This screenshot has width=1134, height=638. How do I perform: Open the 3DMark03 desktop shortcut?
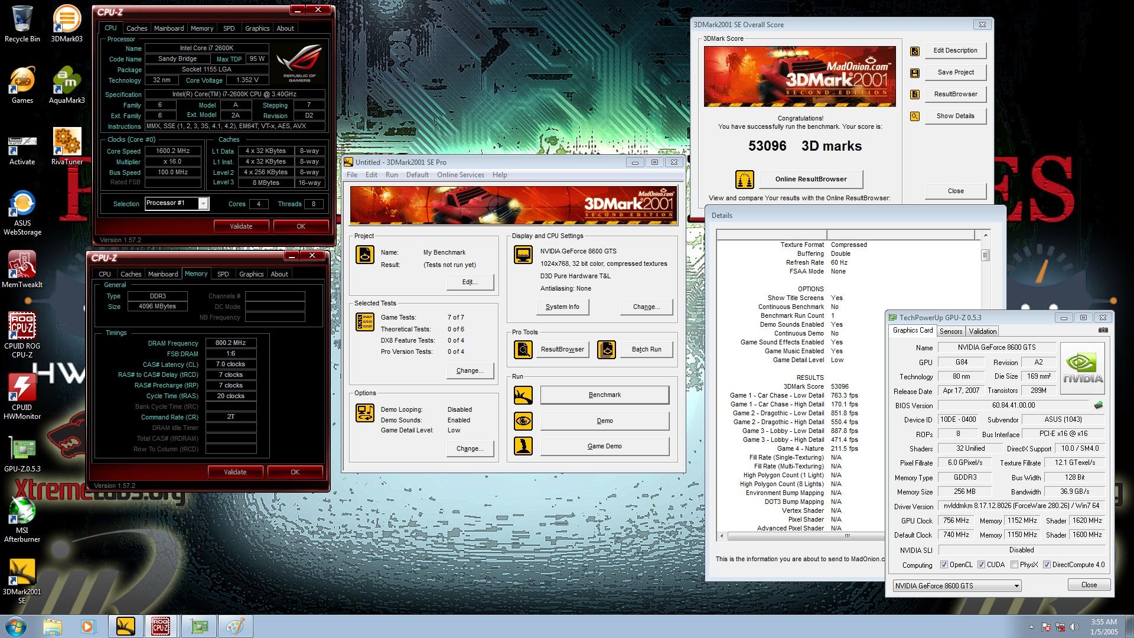point(67,24)
